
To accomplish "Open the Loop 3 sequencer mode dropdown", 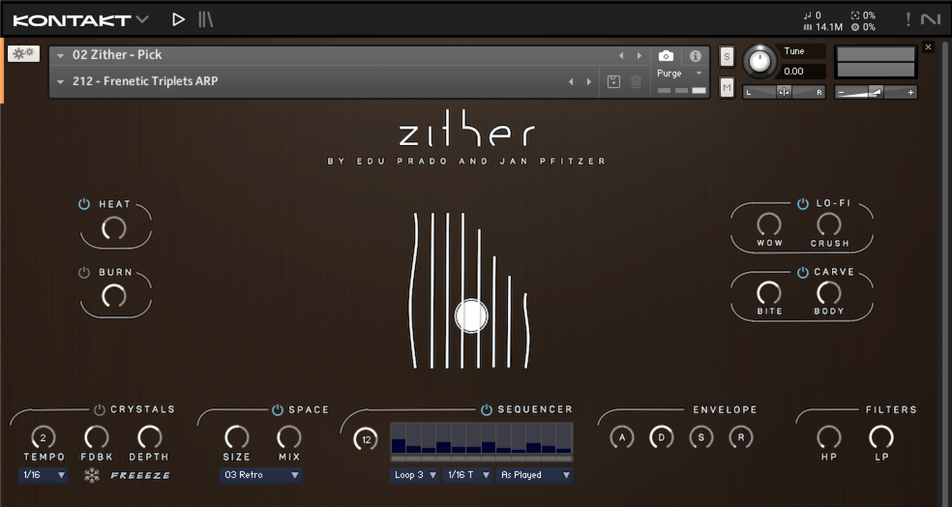I will pyautogui.click(x=414, y=475).
